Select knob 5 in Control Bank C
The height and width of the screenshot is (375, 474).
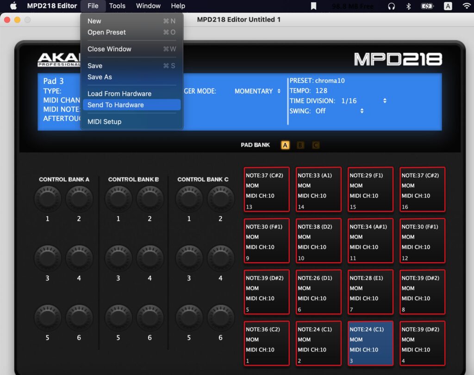[x=189, y=317]
